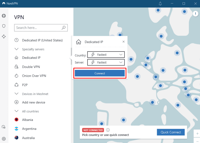Collapse the Devices in Meshnet section
Screen dimensions: 200x143
[17, 94]
